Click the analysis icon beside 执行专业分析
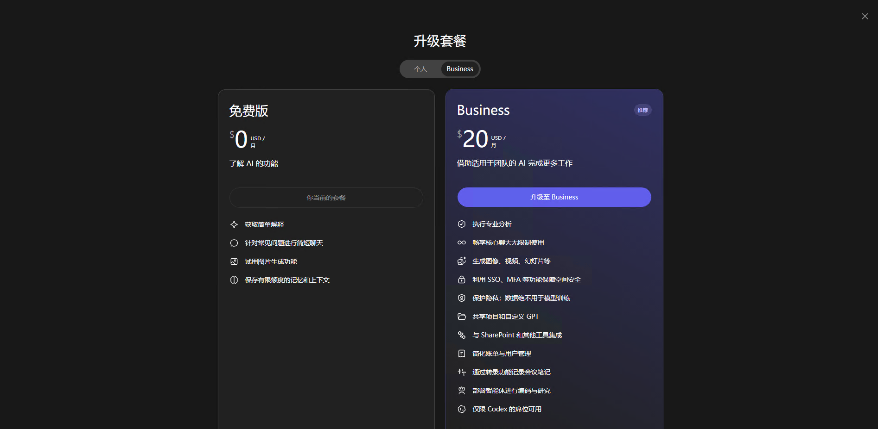 [461, 224]
